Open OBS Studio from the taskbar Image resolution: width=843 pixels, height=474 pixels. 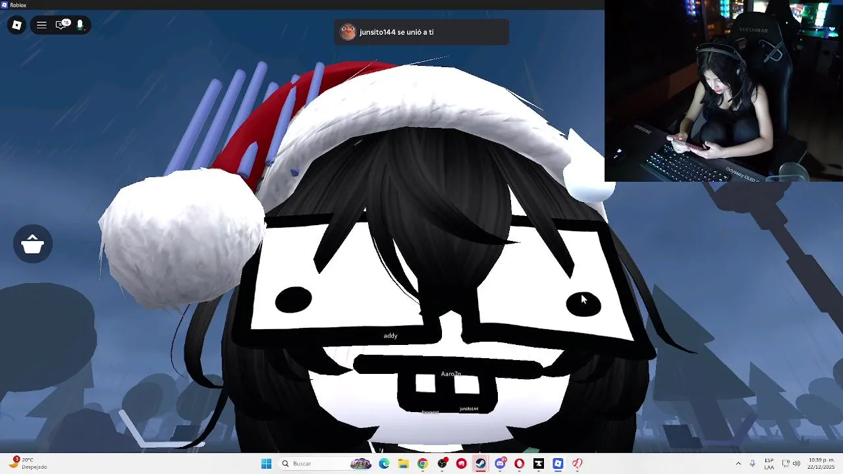pos(442,463)
